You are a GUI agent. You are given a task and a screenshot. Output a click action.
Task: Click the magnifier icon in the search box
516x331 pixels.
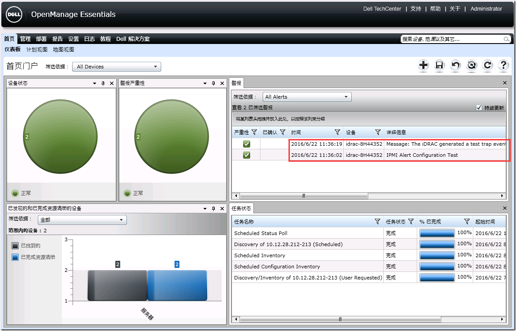coord(507,39)
